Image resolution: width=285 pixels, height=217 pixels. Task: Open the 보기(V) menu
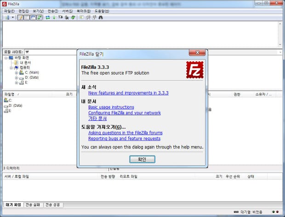tap(38, 12)
